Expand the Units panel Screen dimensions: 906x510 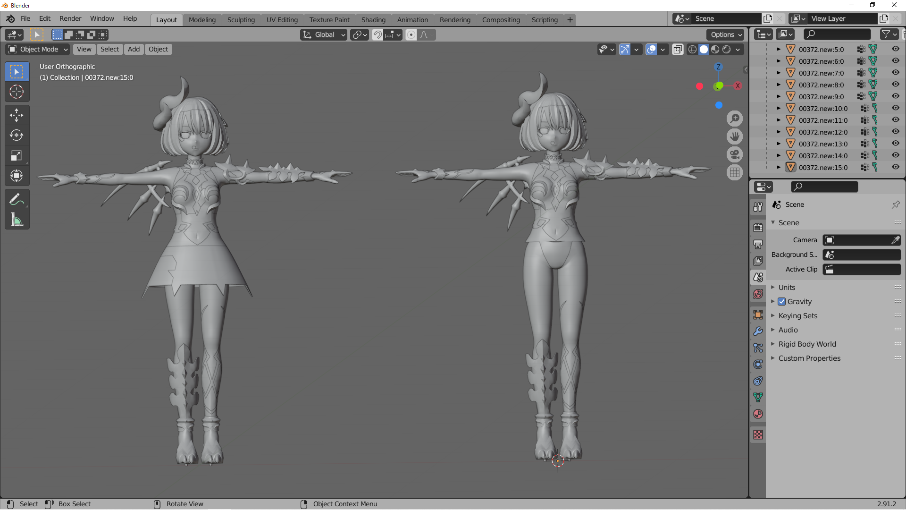pos(787,288)
